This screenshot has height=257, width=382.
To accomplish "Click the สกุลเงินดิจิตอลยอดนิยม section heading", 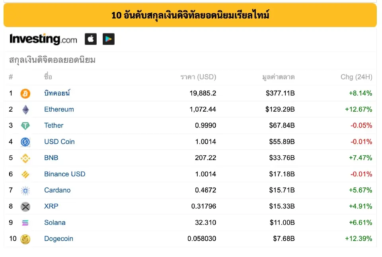I will 50,60.
